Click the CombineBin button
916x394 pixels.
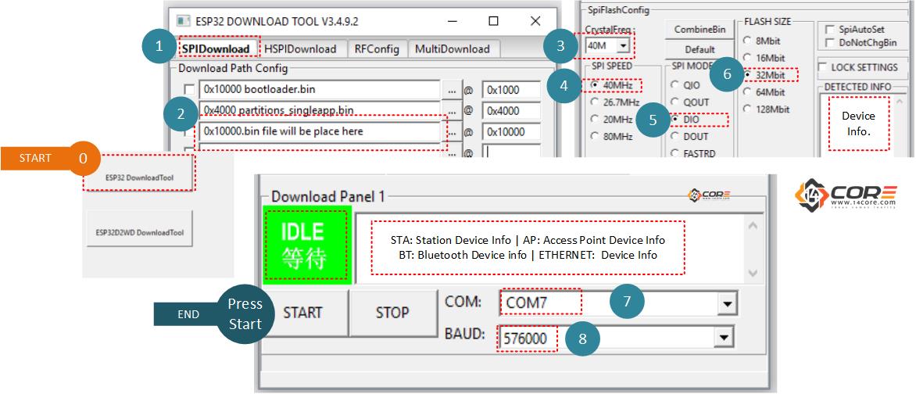point(700,29)
